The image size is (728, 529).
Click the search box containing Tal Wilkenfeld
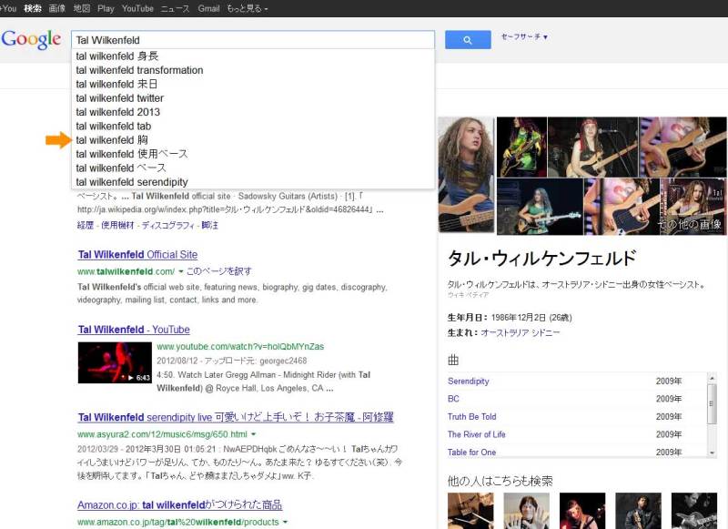tap(253, 40)
